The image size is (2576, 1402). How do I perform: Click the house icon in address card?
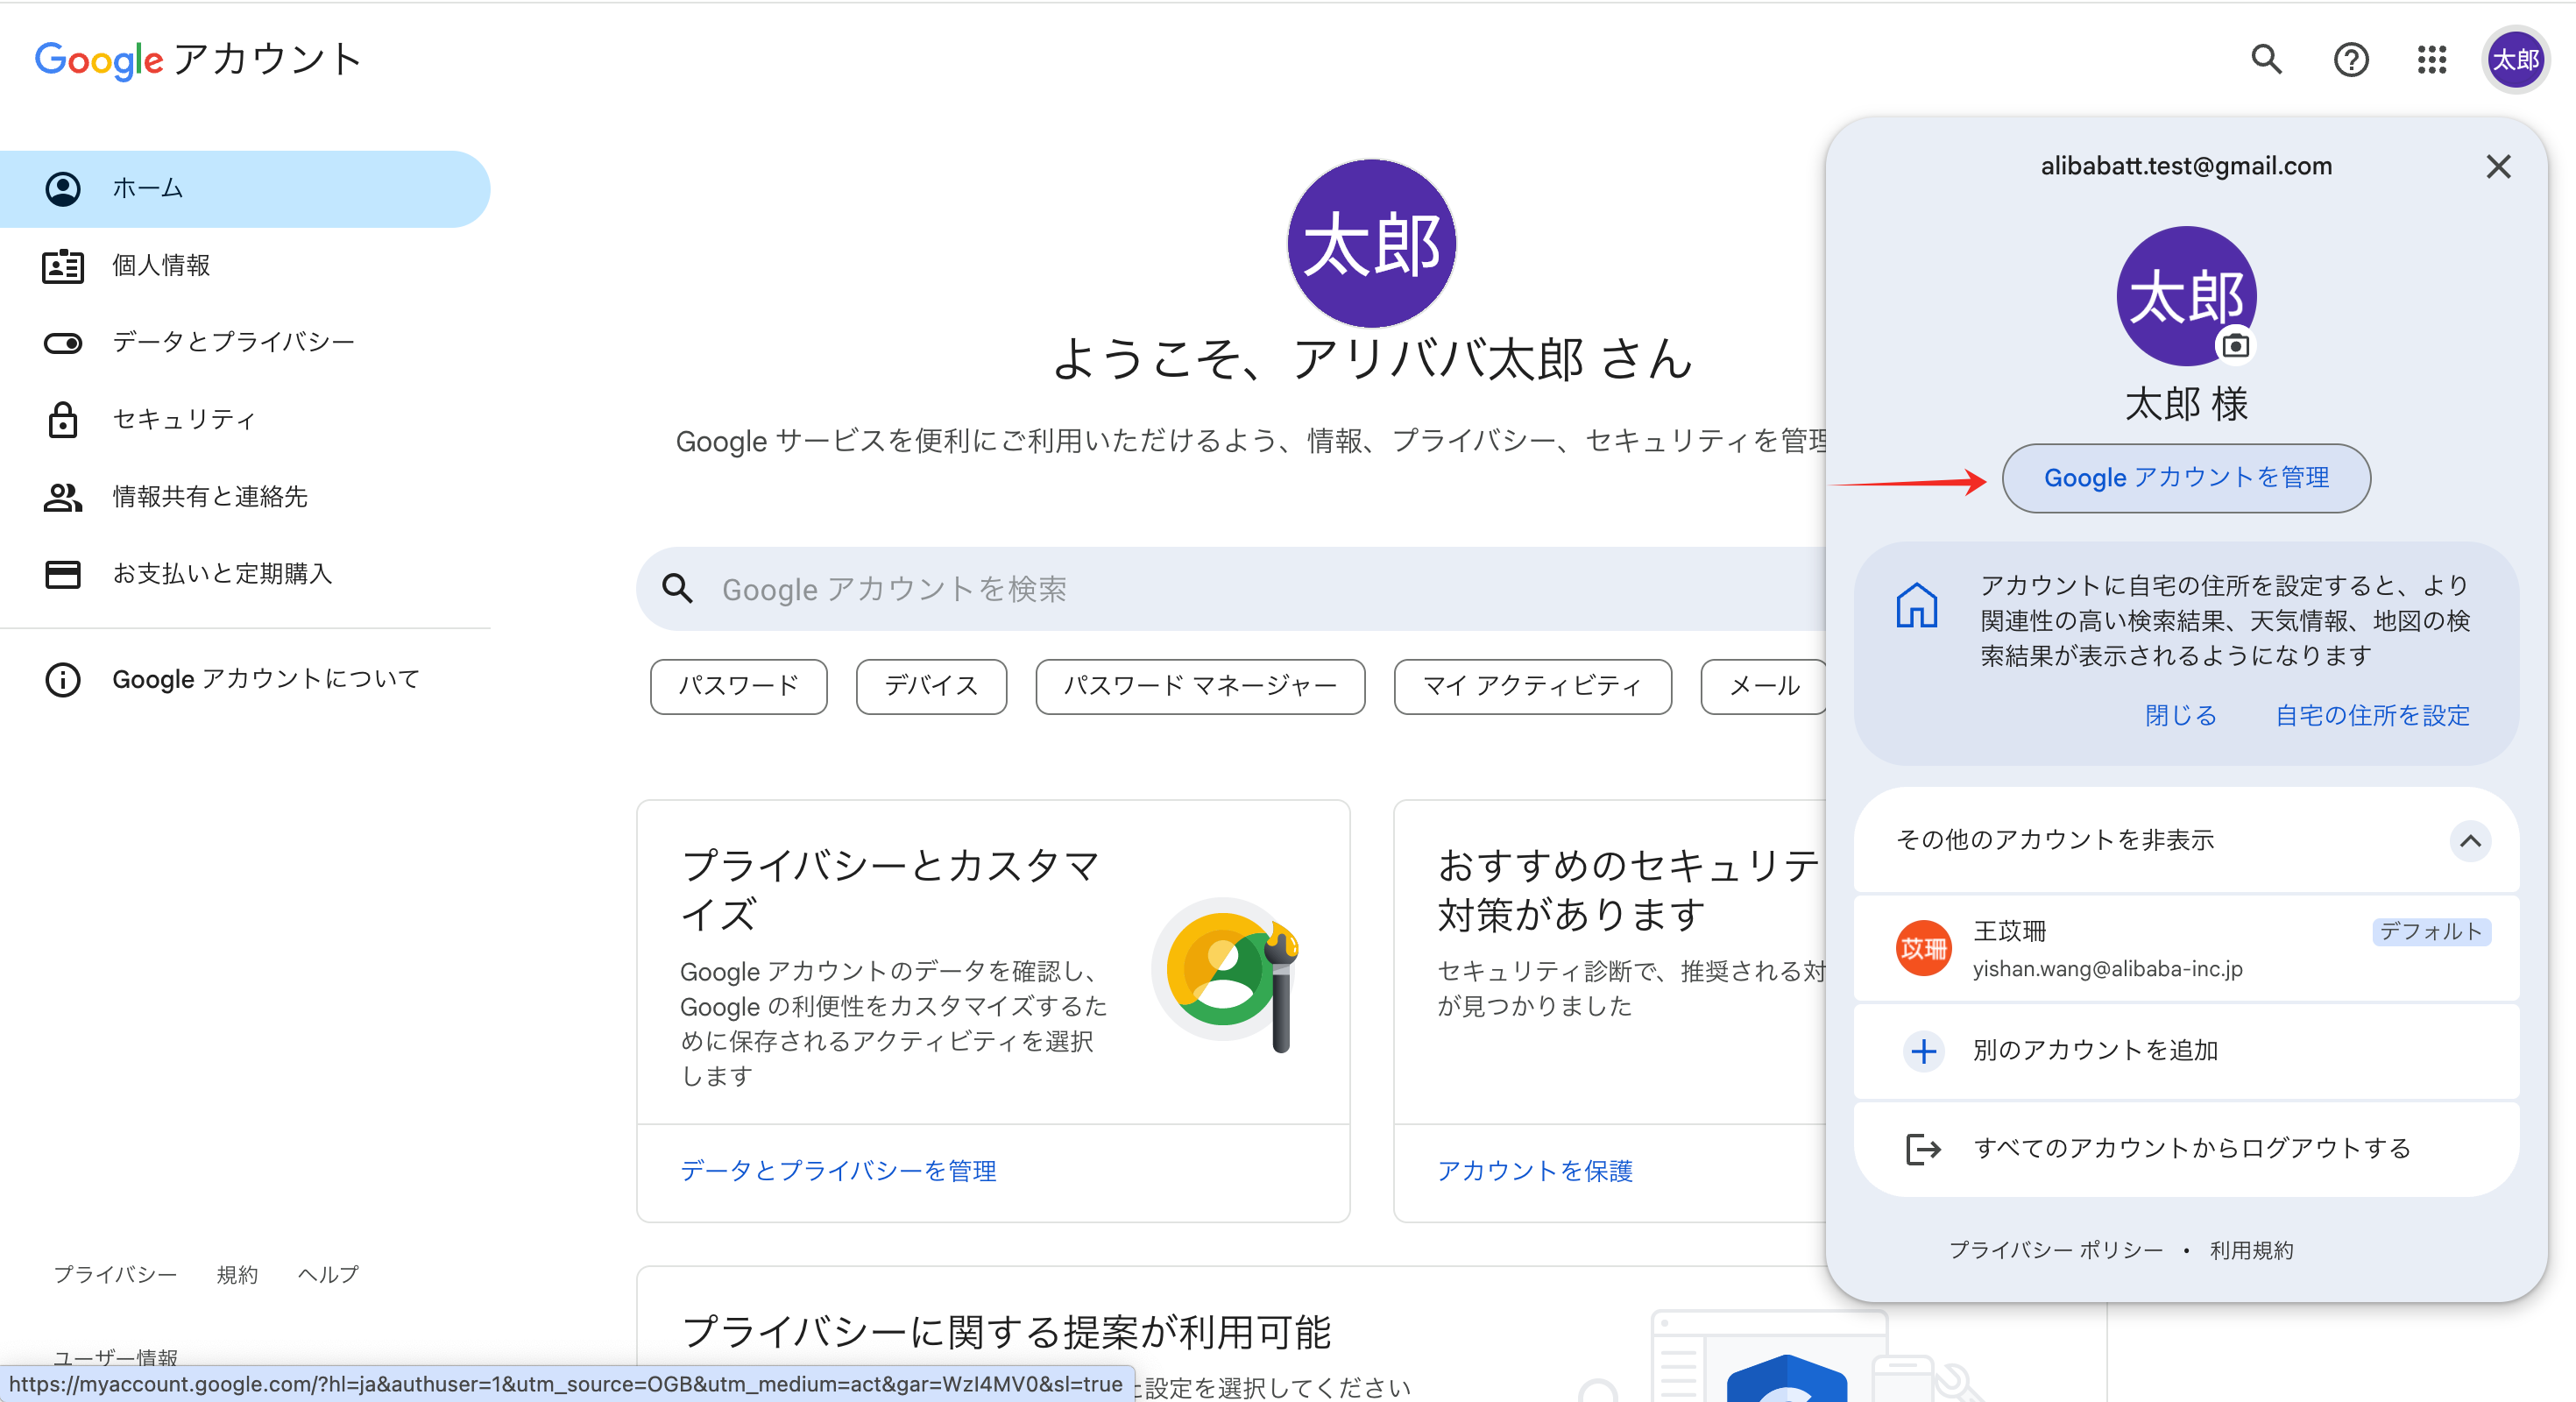pos(1916,605)
